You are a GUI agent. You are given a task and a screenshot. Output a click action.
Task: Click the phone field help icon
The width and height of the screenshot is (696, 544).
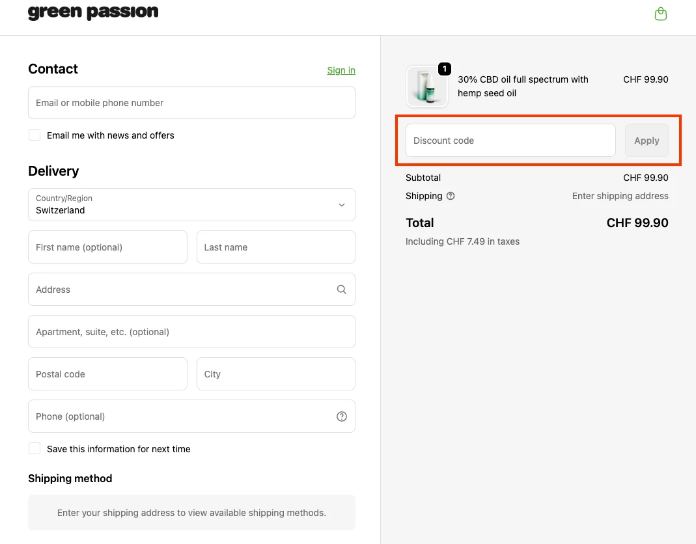tap(341, 416)
